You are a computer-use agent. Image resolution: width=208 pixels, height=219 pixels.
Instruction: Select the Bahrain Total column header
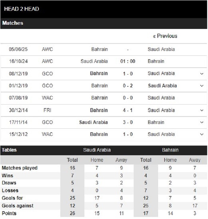click(146, 160)
